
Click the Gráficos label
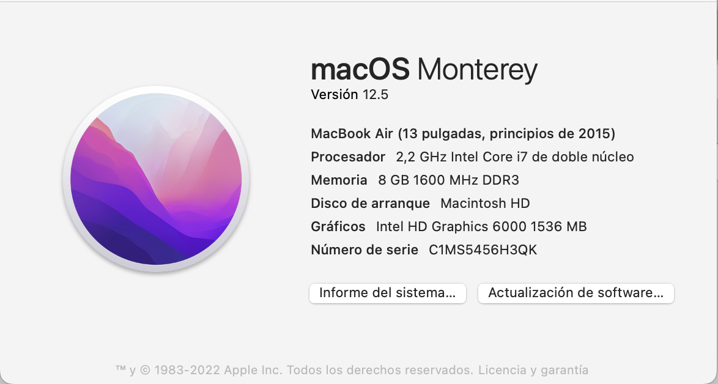point(338,227)
